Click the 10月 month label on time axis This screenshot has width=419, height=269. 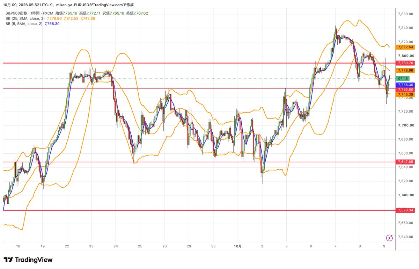[x=237, y=246]
